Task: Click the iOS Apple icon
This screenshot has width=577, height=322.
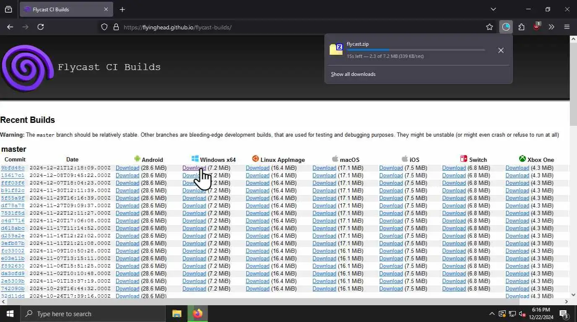Action: tap(405, 159)
